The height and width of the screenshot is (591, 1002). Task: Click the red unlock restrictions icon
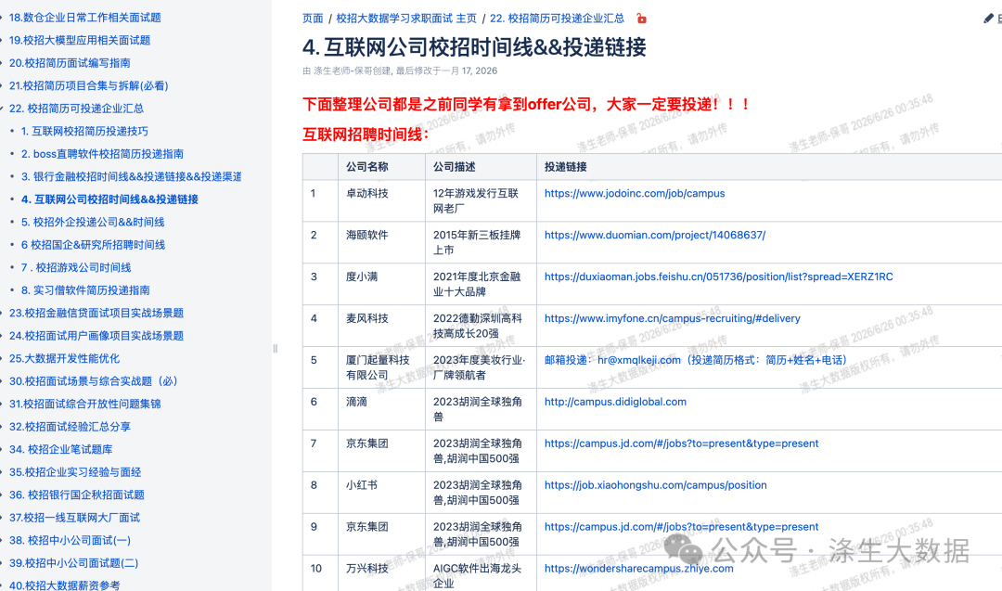(x=642, y=19)
